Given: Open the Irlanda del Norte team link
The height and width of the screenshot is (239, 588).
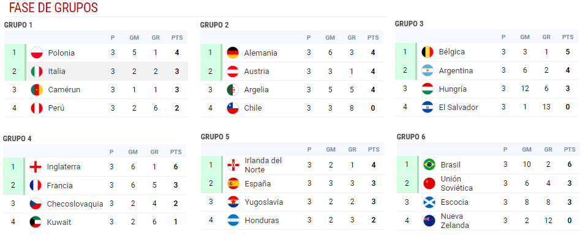Looking at the screenshot, I should pos(263,165).
